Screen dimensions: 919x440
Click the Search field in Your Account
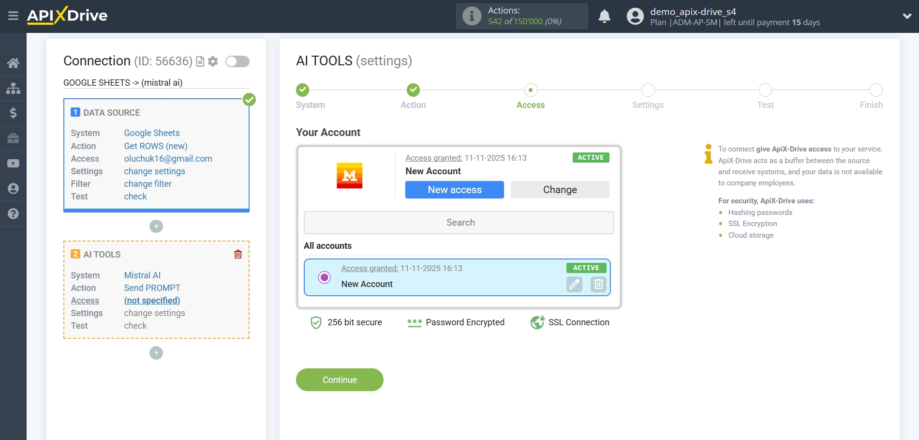[459, 222]
